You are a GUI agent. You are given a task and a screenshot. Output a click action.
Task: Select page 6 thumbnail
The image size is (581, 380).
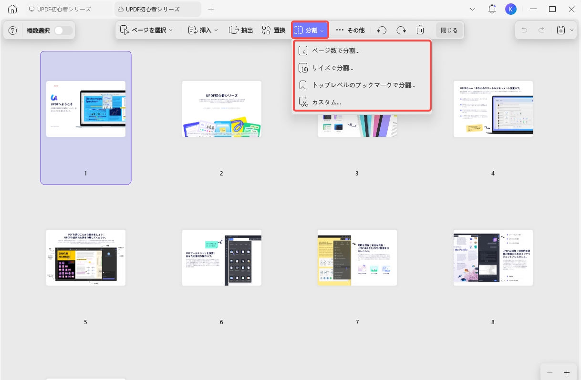point(222,258)
